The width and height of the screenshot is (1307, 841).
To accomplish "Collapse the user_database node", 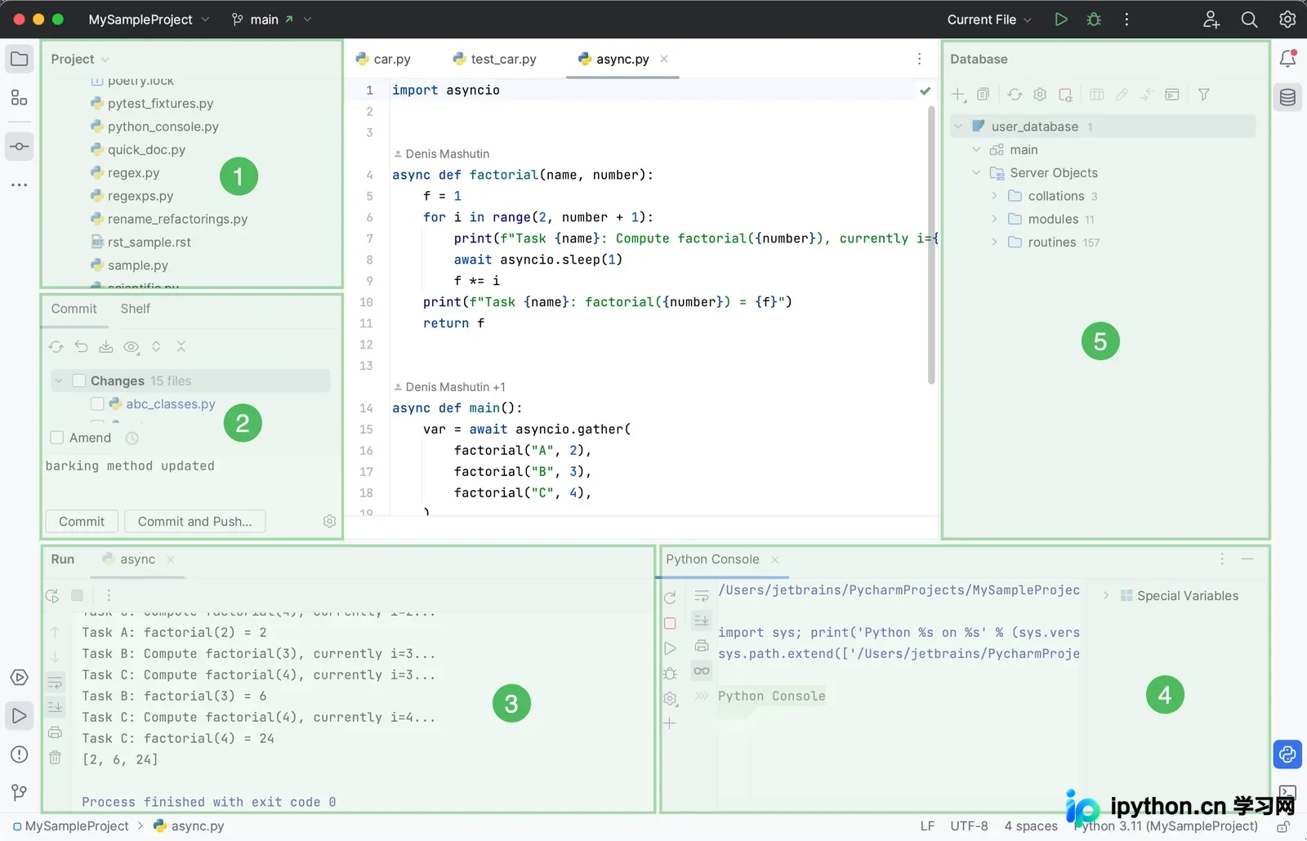I will (x=958, y=127).
